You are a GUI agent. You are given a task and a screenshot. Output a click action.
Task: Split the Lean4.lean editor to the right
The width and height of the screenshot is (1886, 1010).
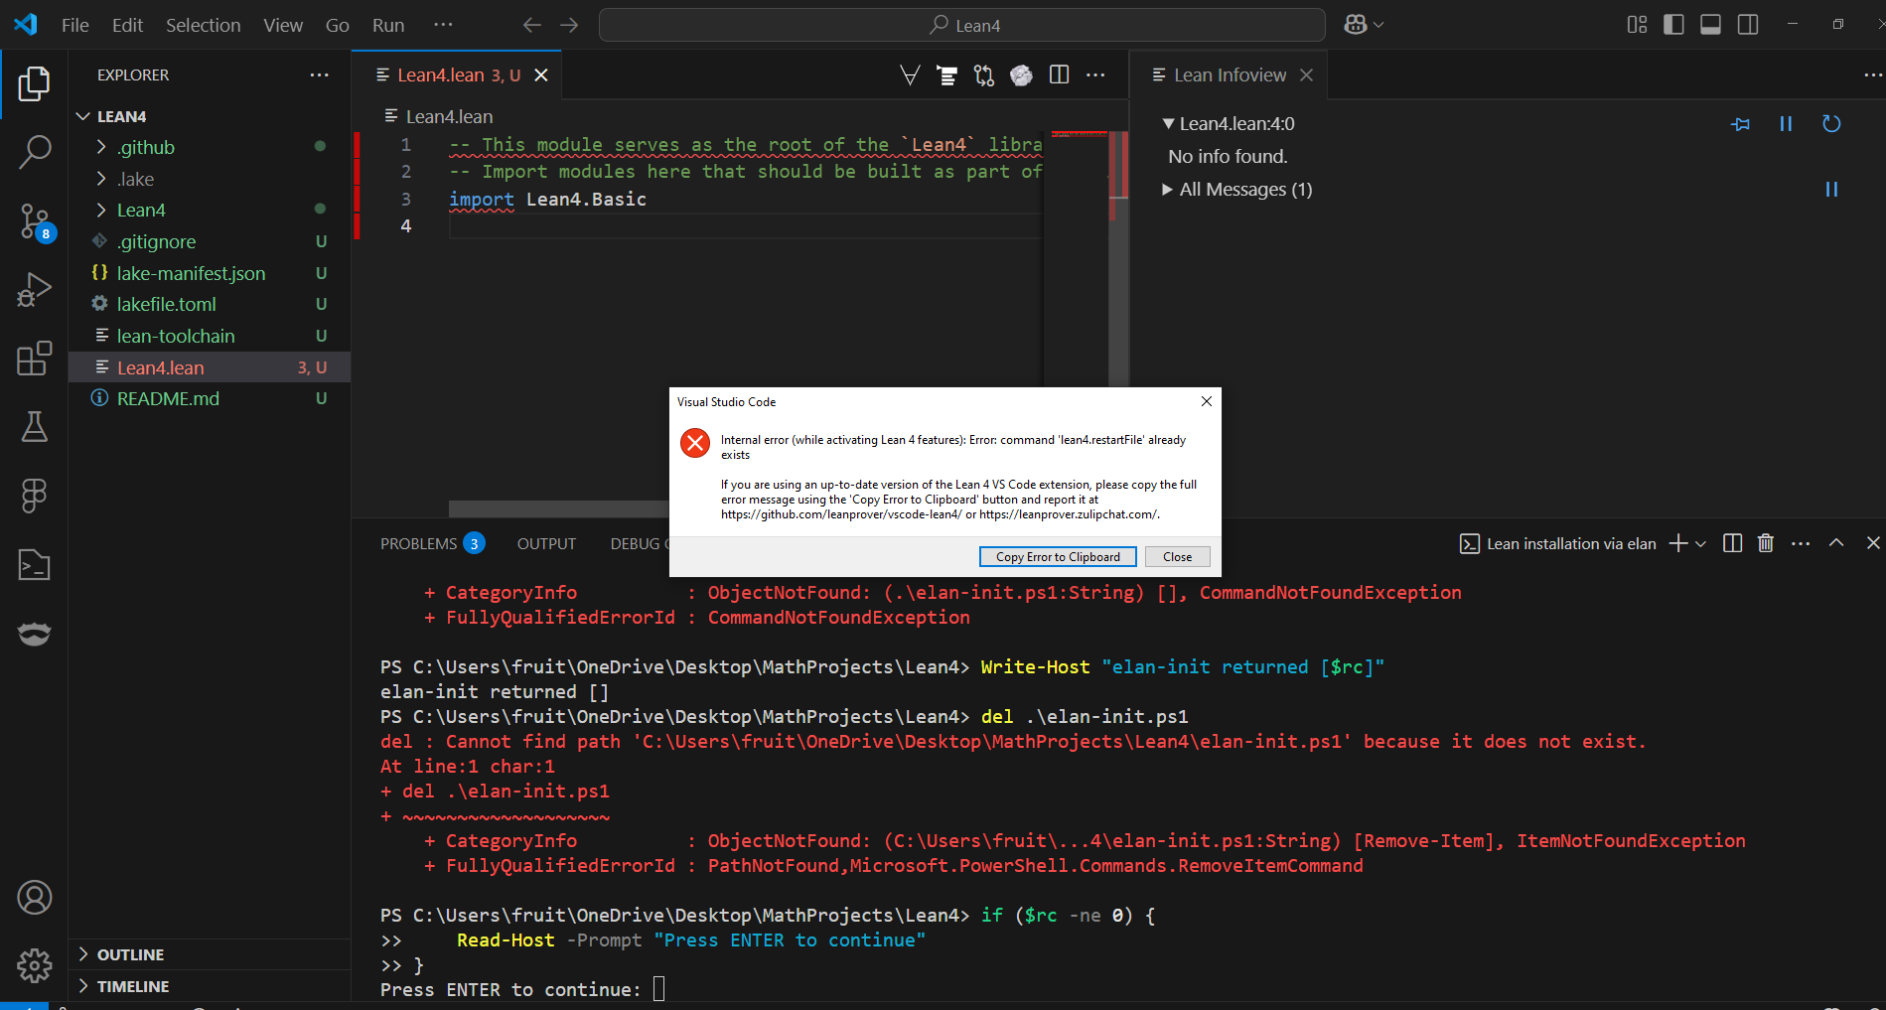tap(1059, 75)
